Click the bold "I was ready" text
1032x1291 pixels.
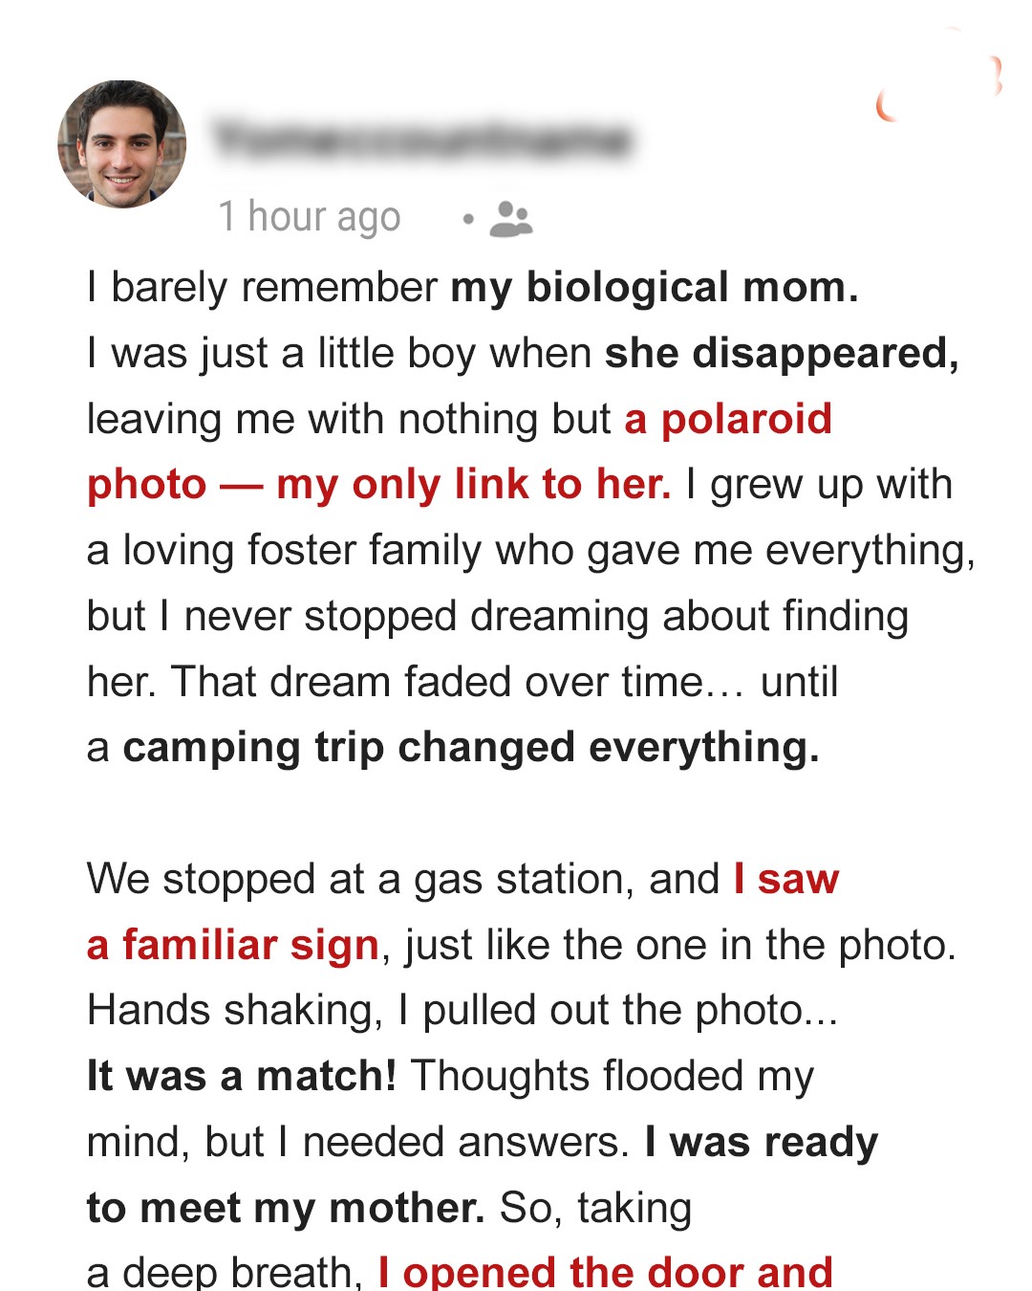coord(762,1142)
